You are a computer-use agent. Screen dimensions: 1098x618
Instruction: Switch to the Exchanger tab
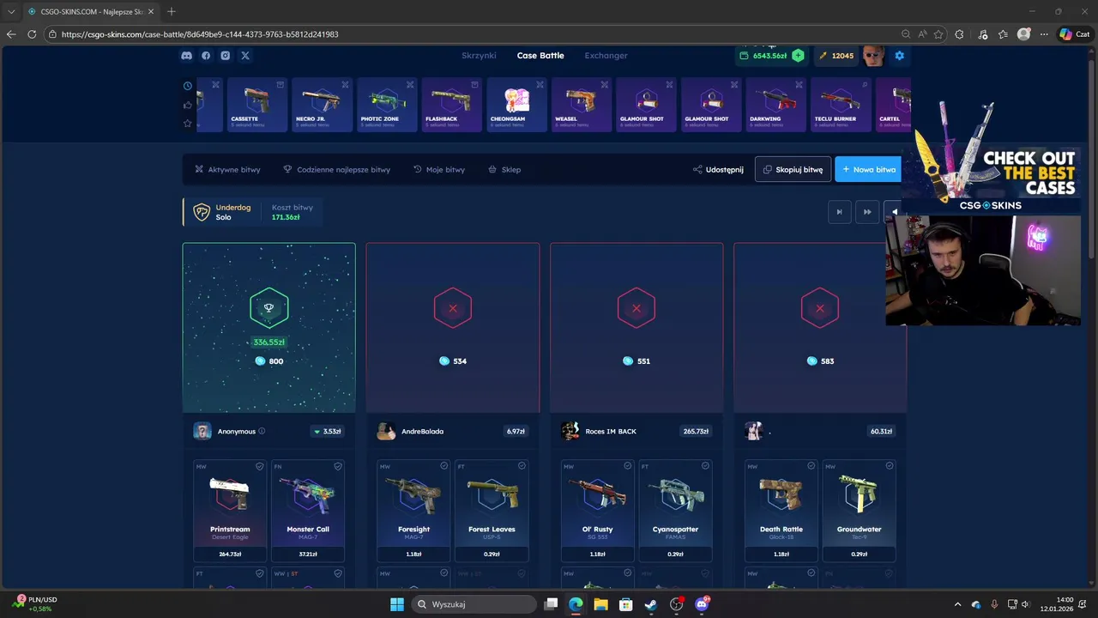tap(606, 55)
